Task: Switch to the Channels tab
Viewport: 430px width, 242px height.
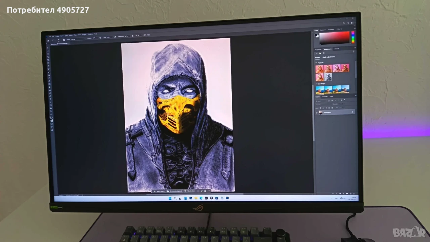Action: coord(325,96)
